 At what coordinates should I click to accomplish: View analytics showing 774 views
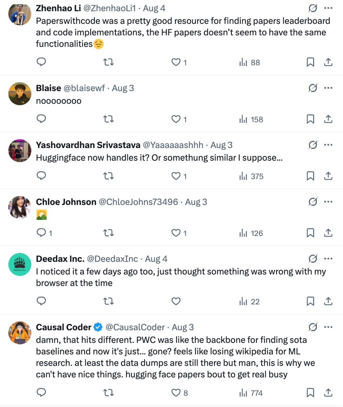pyautogui.click(x=251, y=393)
